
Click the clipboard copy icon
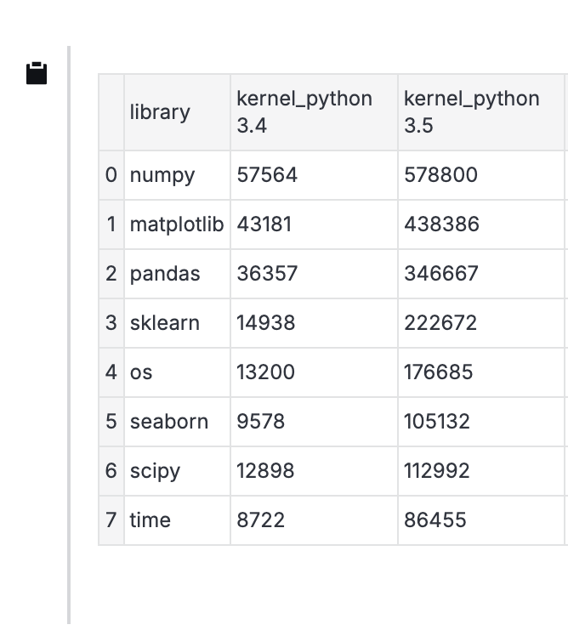[37, 74]
